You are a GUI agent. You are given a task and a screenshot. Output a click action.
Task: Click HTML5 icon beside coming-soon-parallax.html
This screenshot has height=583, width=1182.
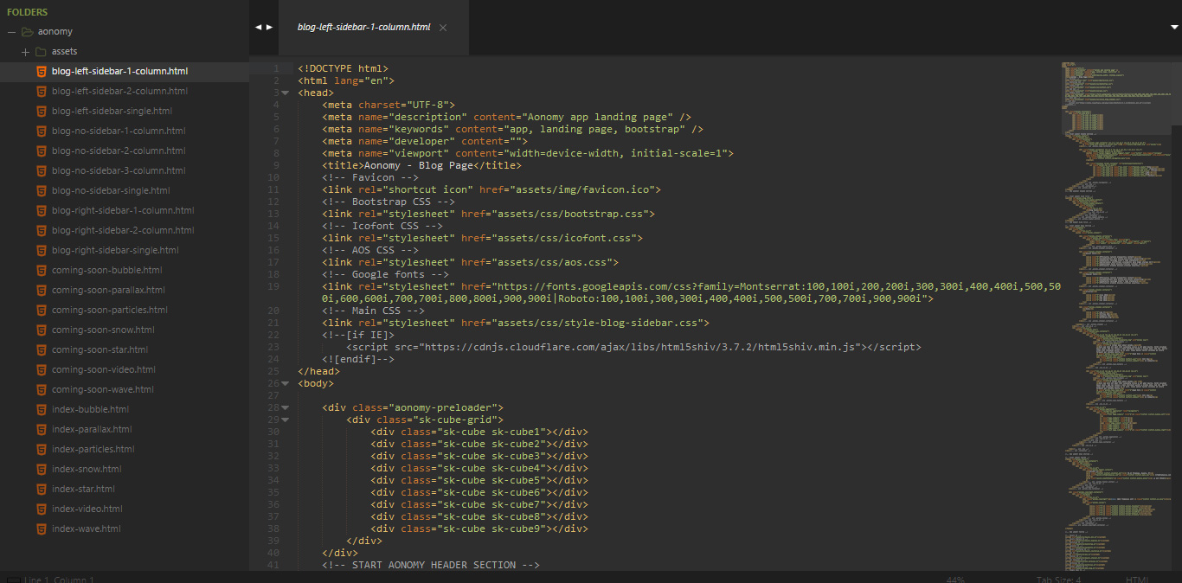41,290
